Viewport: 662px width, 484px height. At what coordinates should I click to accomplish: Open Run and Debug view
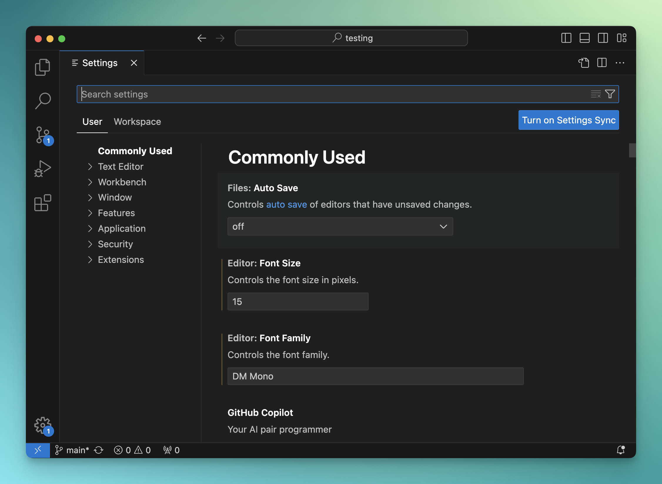43,169
